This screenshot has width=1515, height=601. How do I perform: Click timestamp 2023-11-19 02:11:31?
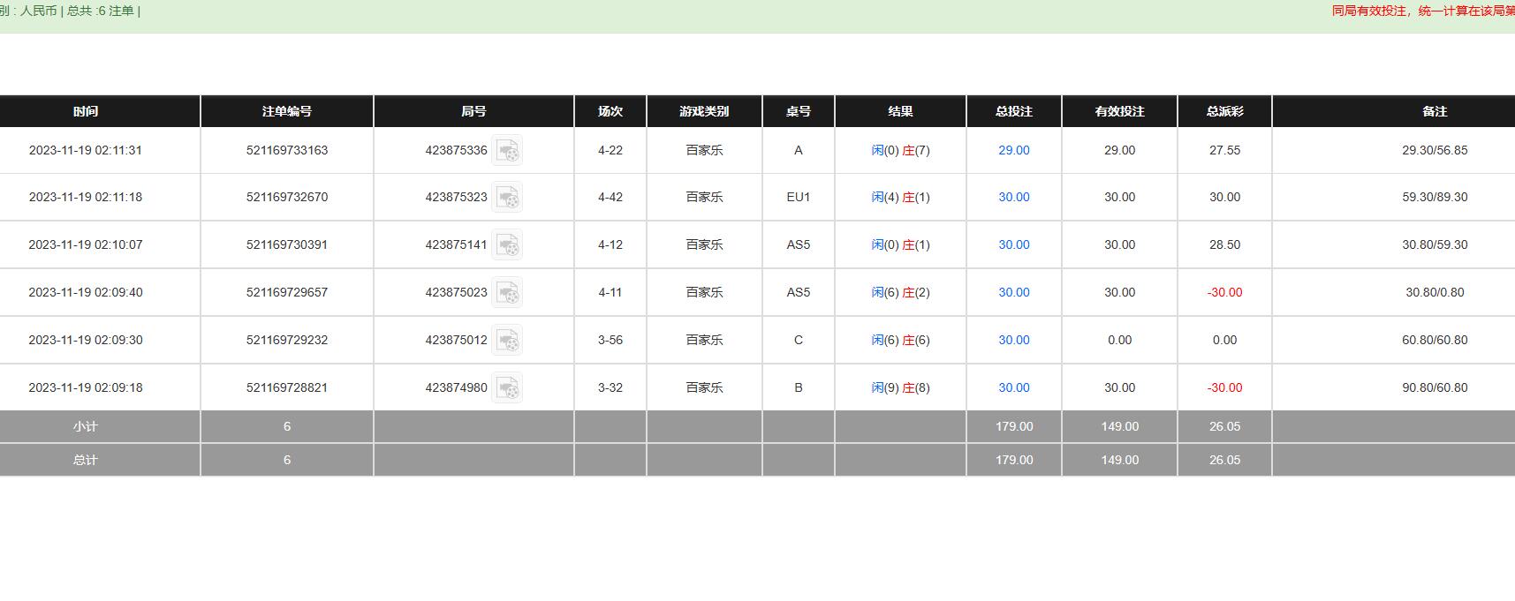click(x=86, y=150)
